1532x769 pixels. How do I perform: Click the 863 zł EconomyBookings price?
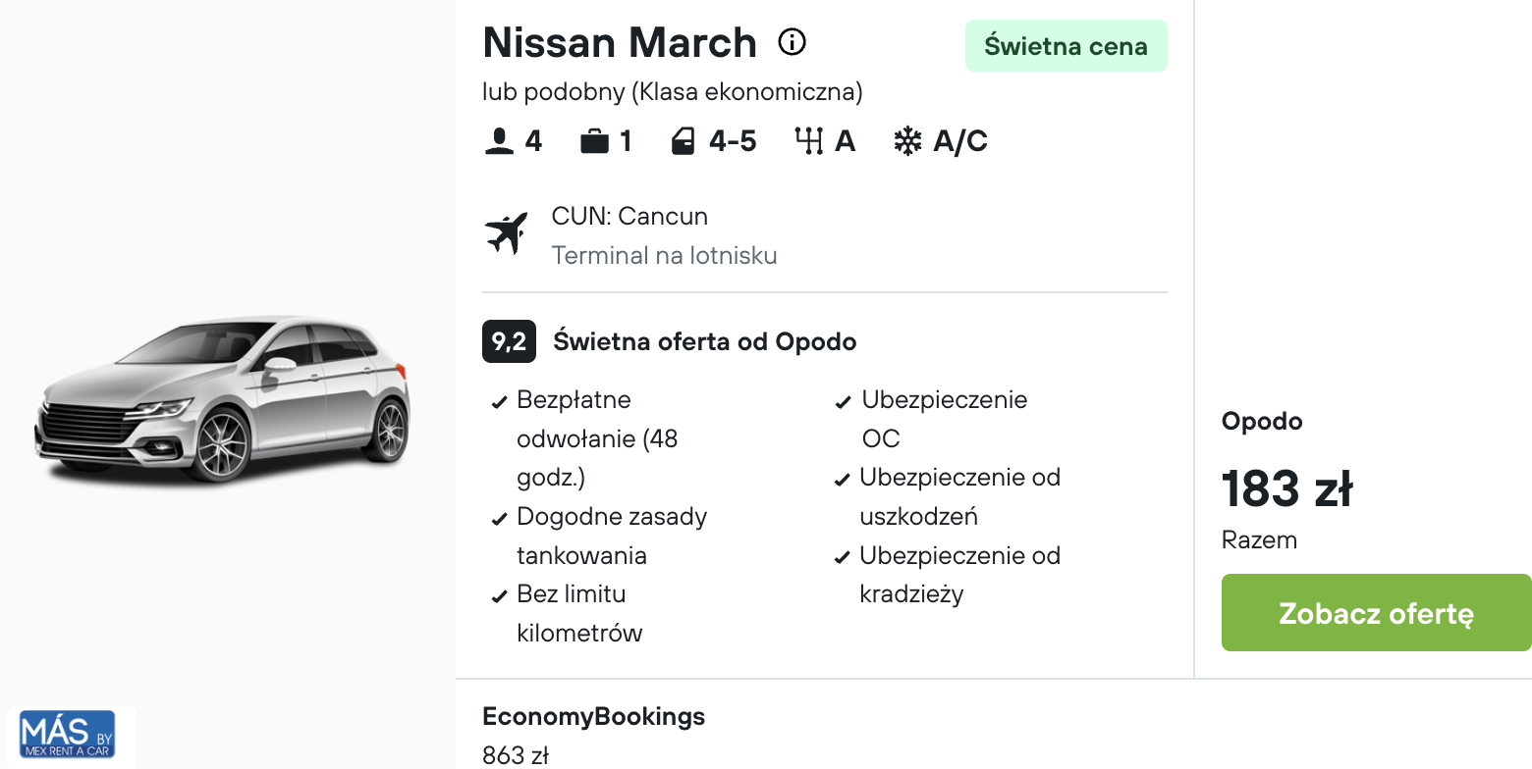pyautogui.click(x=516, y=756)
